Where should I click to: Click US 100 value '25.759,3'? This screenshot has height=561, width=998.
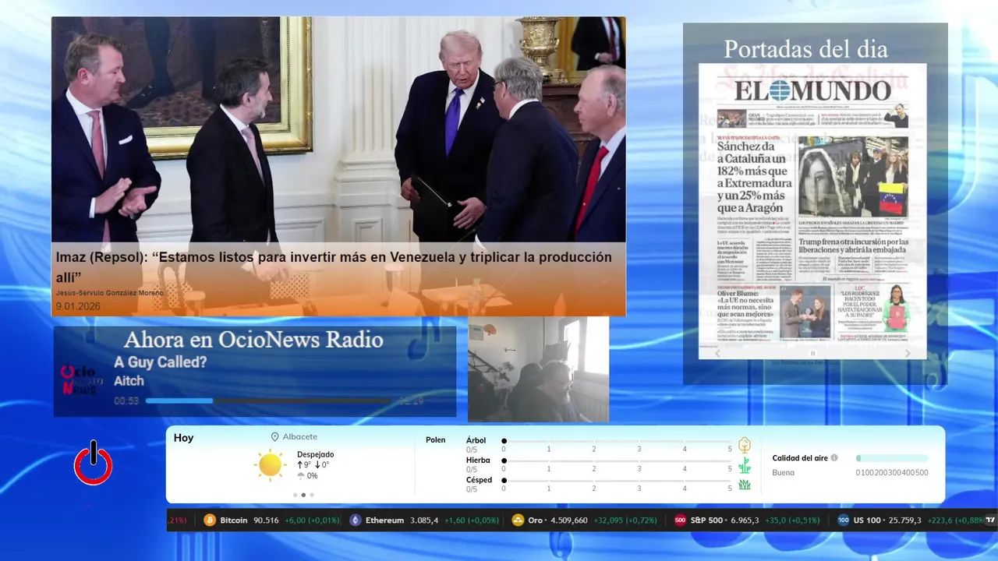(x=904, y=520)
